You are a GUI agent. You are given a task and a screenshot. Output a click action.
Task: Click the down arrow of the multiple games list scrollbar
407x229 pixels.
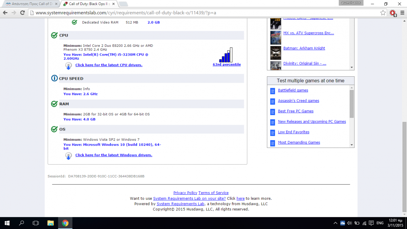click(x=352, y=145)
